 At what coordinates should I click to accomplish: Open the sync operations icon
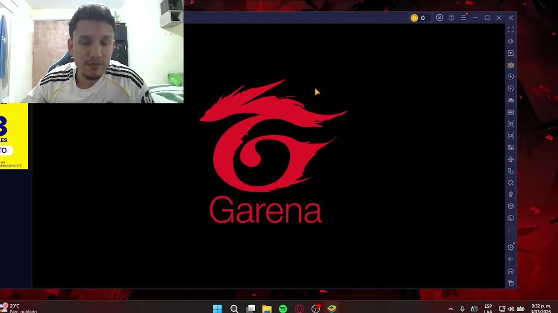click(510, 88)
